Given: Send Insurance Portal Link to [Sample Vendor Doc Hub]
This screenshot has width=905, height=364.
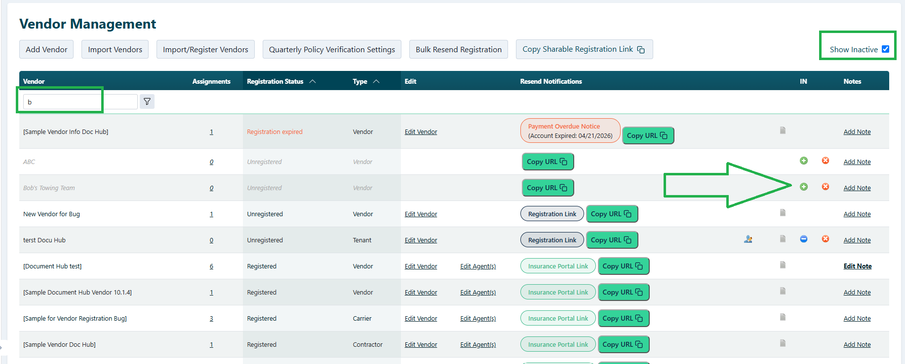Looking at the screenshot, I should pos(558,344).
